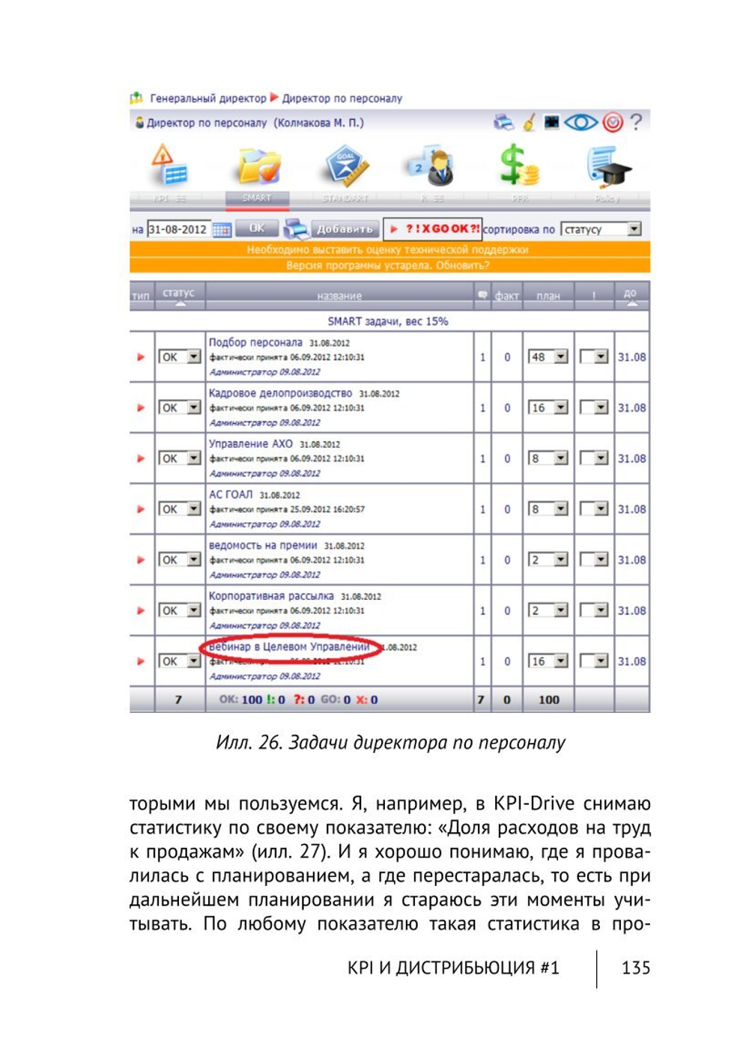Print the task list with the toolbar printer icon
The height and width of the screenshot is (1059, 749).
[295, 228]
